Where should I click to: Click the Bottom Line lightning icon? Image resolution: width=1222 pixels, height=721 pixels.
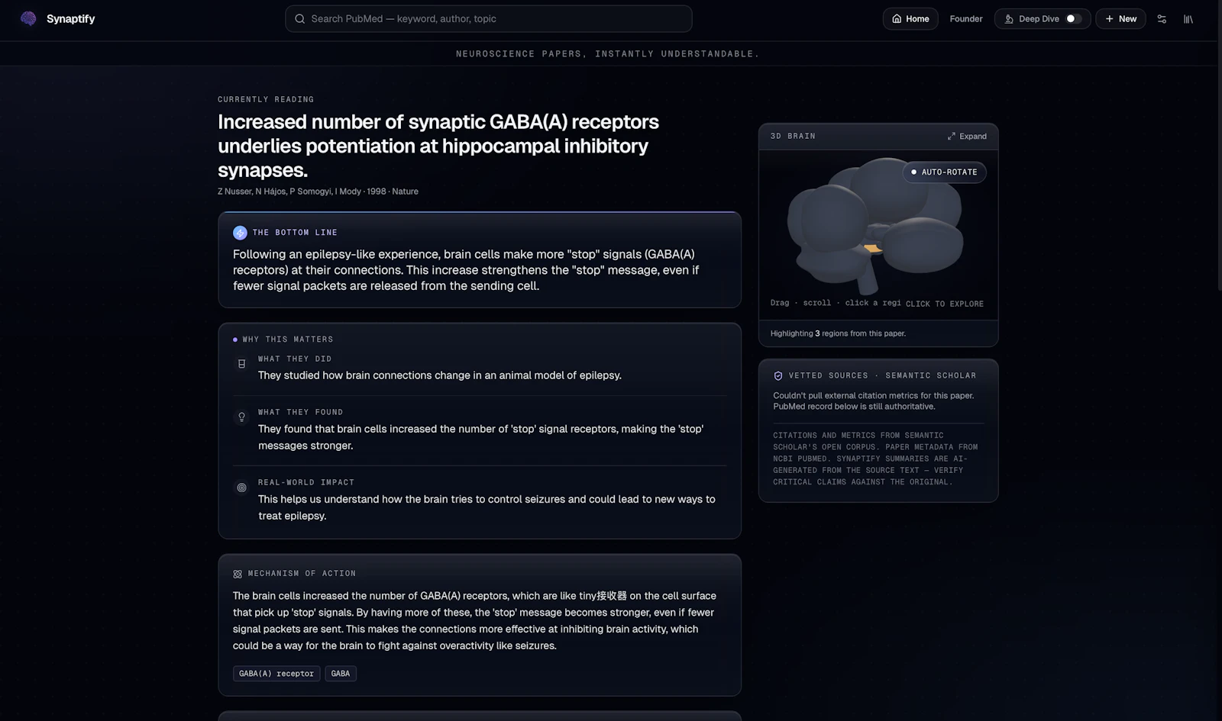pyautogui.click(x=240, y=233)
